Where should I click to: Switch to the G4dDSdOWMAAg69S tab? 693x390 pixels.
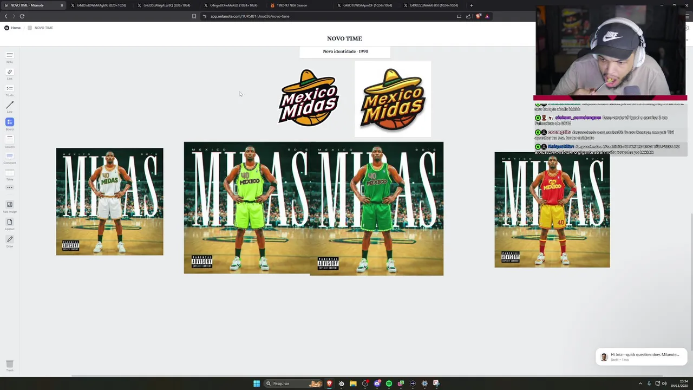tap(101, 5)
